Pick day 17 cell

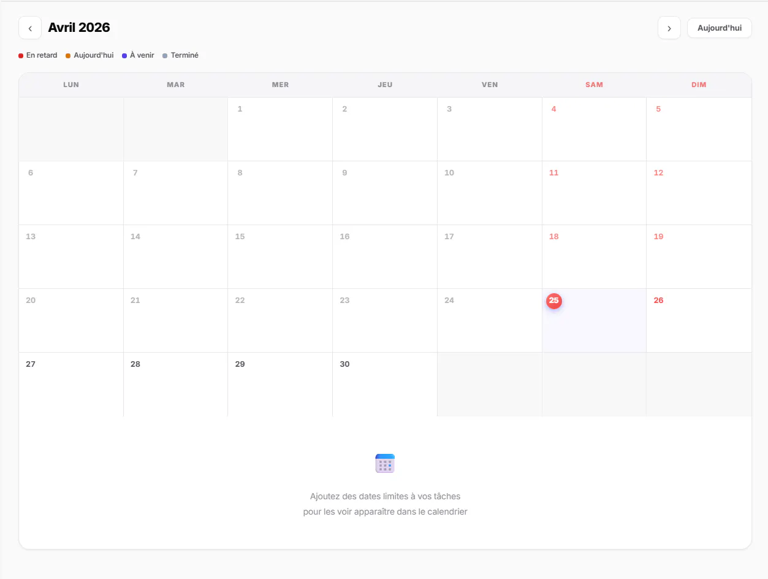[490, 256]
